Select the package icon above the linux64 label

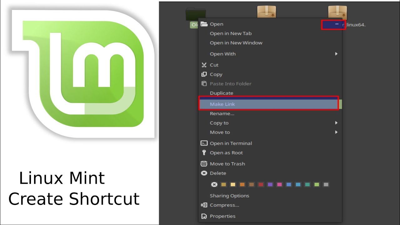coord(337,12)
